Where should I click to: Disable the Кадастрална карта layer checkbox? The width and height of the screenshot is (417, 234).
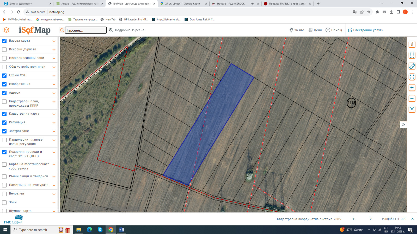point(4,114)
